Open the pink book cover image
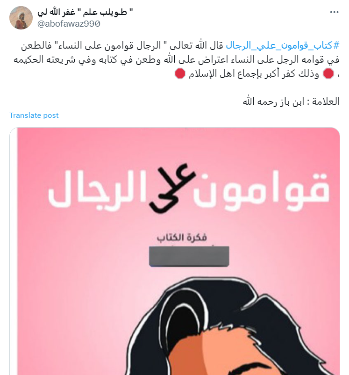 pyautogui.click(x=175, y=251)
